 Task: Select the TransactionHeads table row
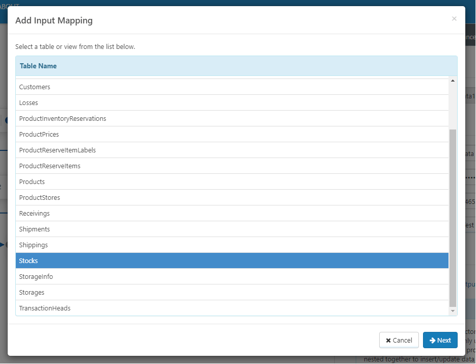(x=45, y=308)
